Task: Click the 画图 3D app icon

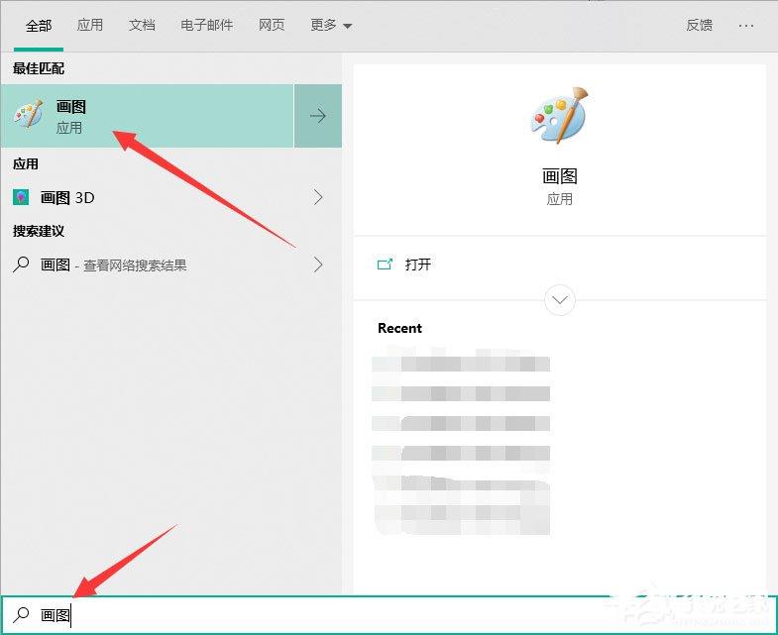Action: [x=21, y=197]
